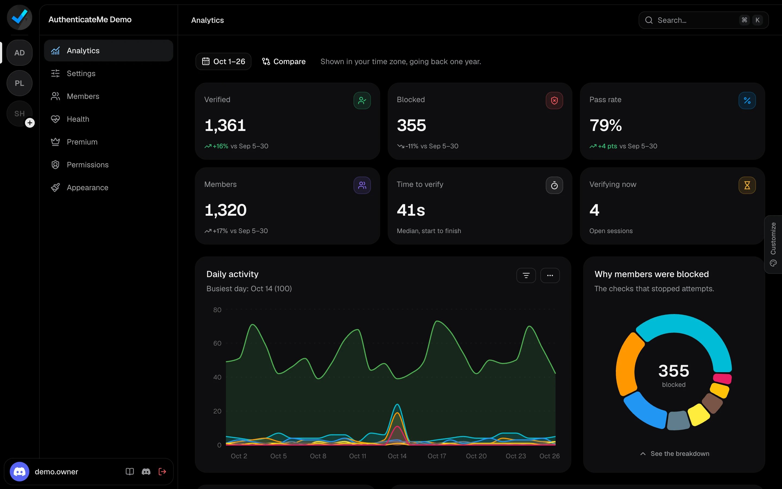
Task: Click the Oct 14 axis label
Action: pyautogui.click(x=397, y=456)
